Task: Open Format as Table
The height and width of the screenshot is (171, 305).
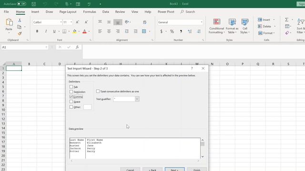Action: click(232, 26)
